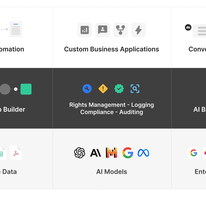Click the blue wrench rights-management icon

(87, 89)
